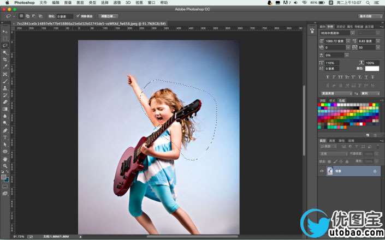Viewport: 385px width, 240px height.
Task: Select the Zoom tool in toolbar
Action: coord(5,166)
